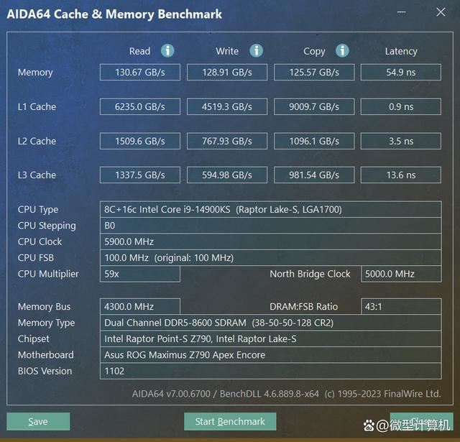The height and width of the screenshot is (442, 460).
Task: Click the Memory Copy result 125.57 GB/s
Action: 313,73
